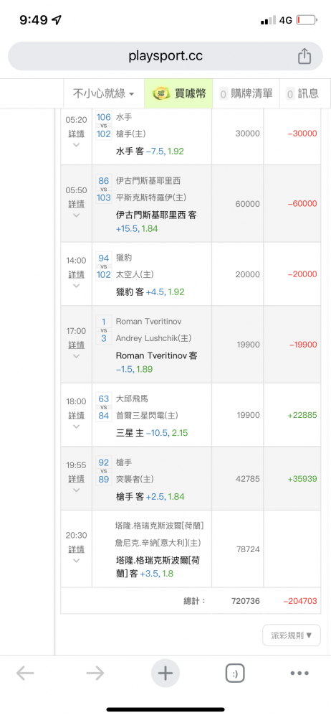Open the 派彩規則 dropdown button
The width and height of the screenshot is (331, 718).
tap(292, 635)
